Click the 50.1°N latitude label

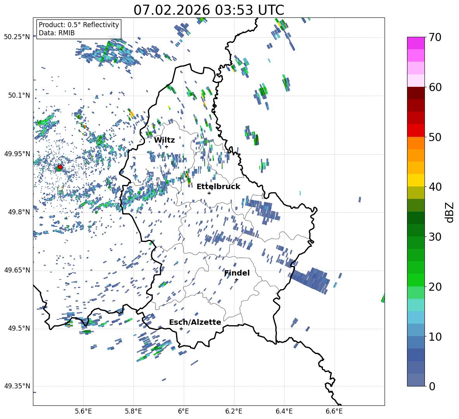click(19, 95)
